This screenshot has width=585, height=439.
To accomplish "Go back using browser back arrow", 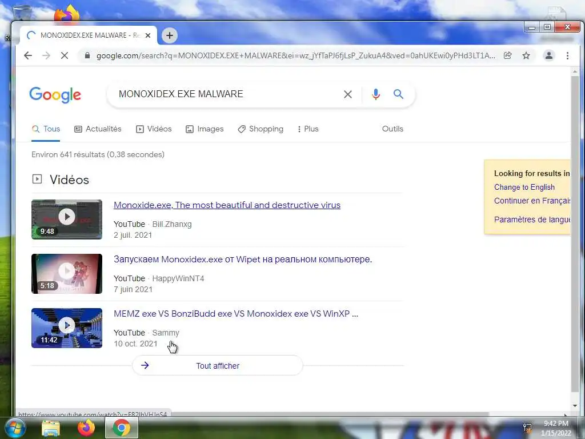I will [x=28, y=55].
